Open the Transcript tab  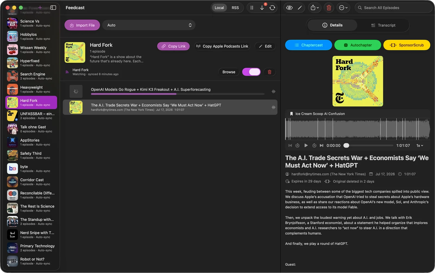(x=383, y=25)
